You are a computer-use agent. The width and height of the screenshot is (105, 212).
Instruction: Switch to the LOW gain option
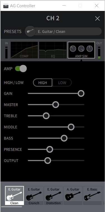[x=62, y=83]
